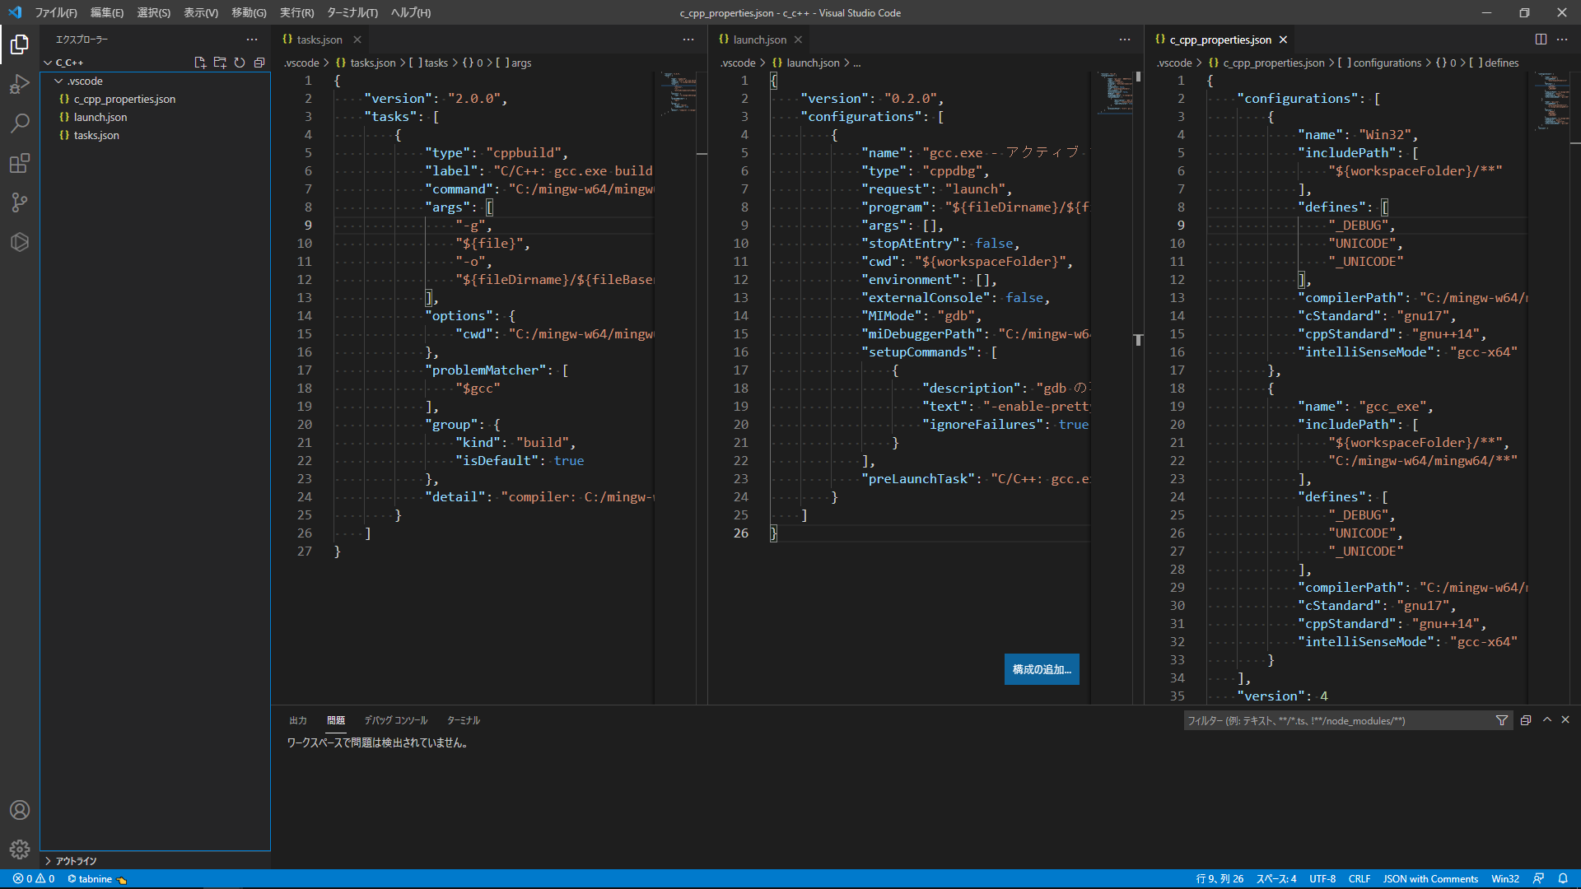Toggle maximize of the bottom panel

pyautogui.click(x=1547, y=720)
